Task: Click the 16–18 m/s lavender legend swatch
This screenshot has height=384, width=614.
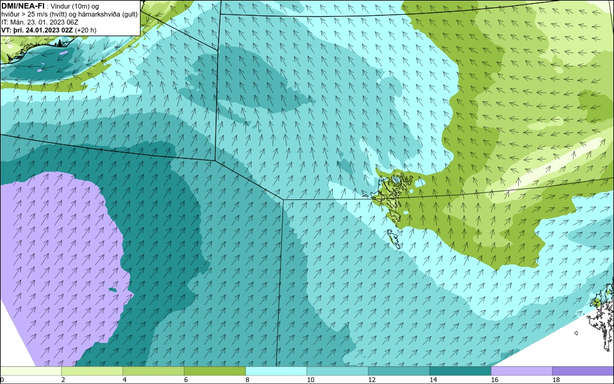Action: 521,371
